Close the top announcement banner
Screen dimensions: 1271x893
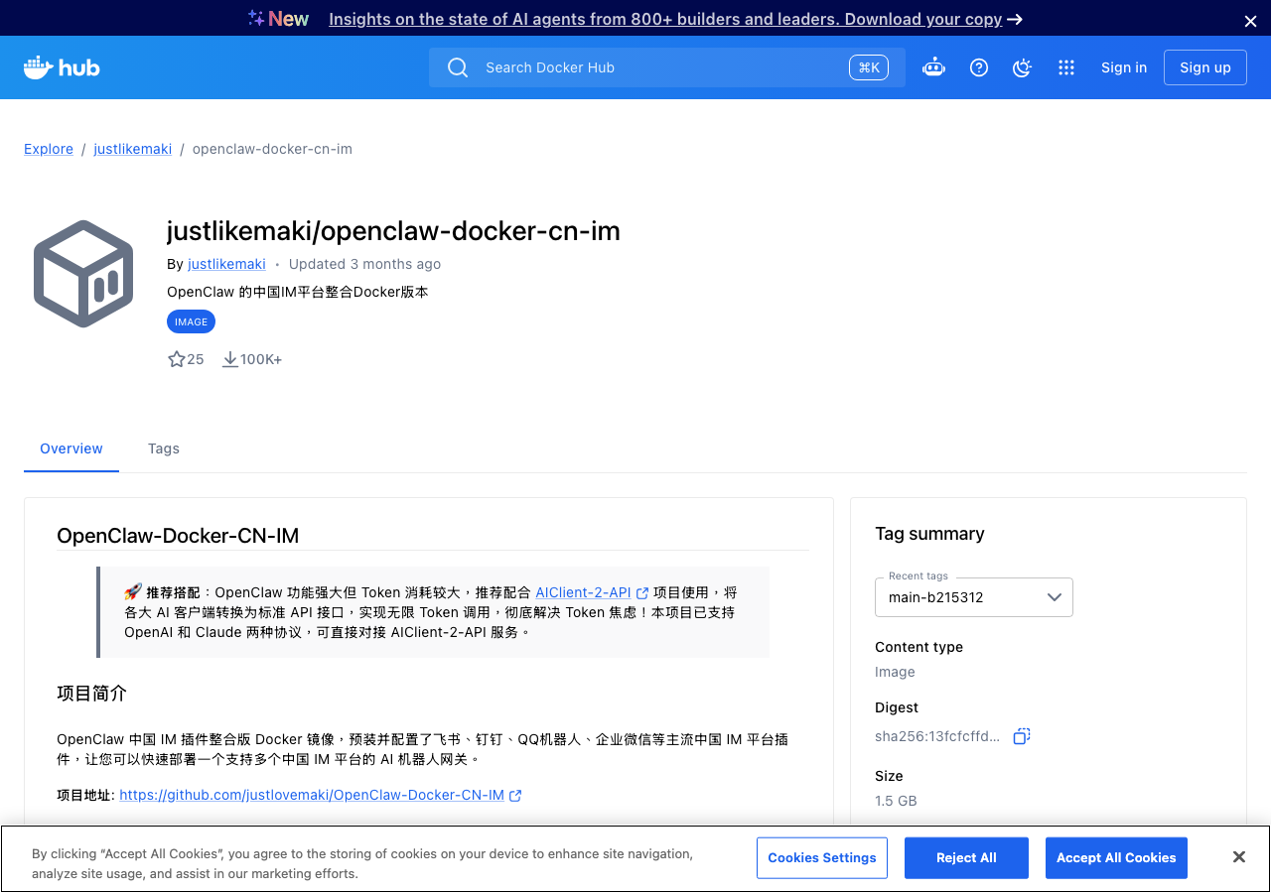pyautogui.click(x=1250, y=21)
